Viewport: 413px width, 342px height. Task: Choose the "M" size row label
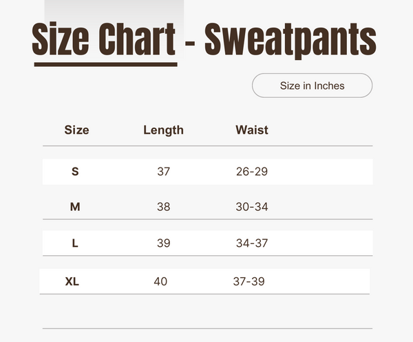(x=75, y=207)
